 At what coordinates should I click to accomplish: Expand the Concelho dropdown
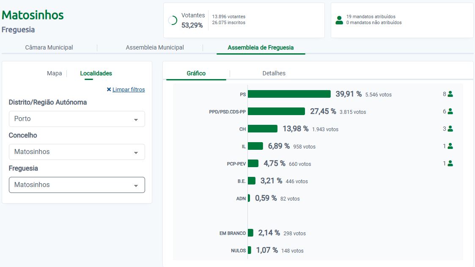point(77,152)
